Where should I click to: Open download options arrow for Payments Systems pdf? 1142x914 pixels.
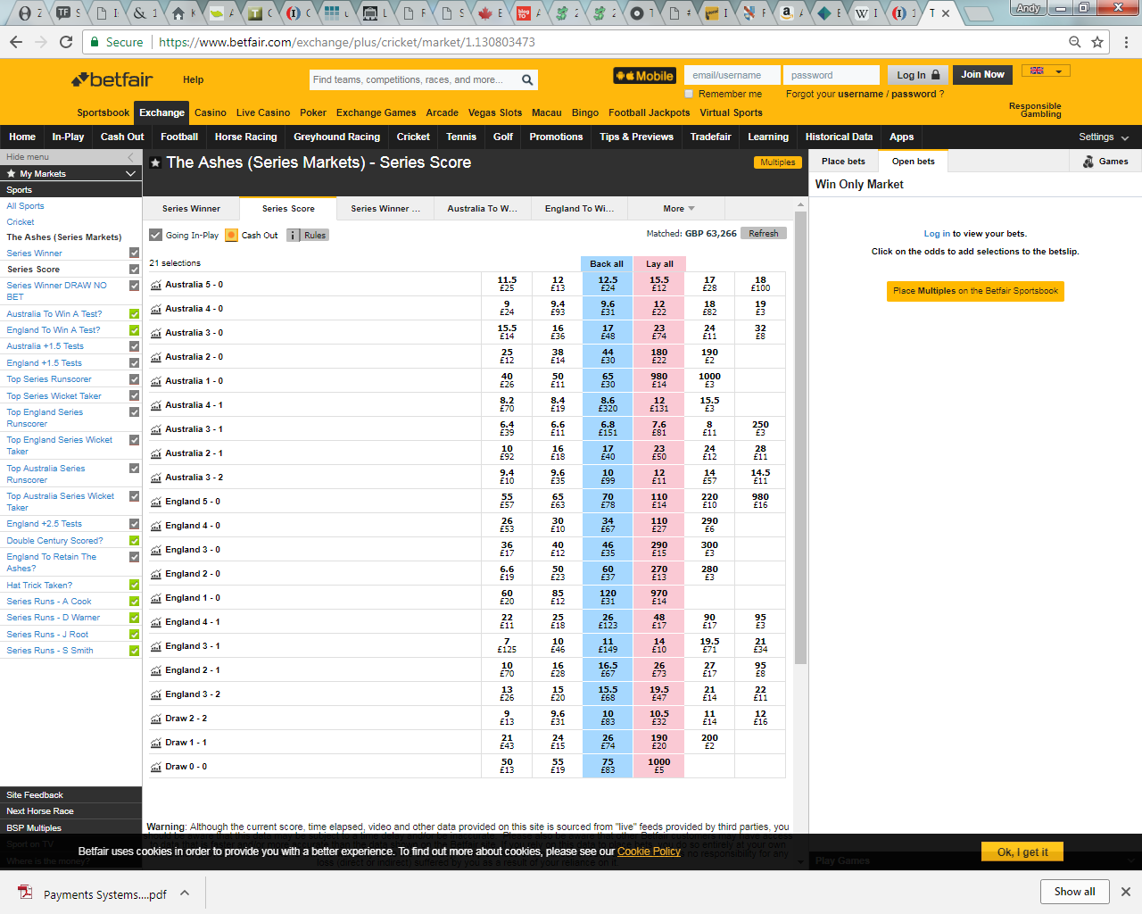click(x=185, y=893)
